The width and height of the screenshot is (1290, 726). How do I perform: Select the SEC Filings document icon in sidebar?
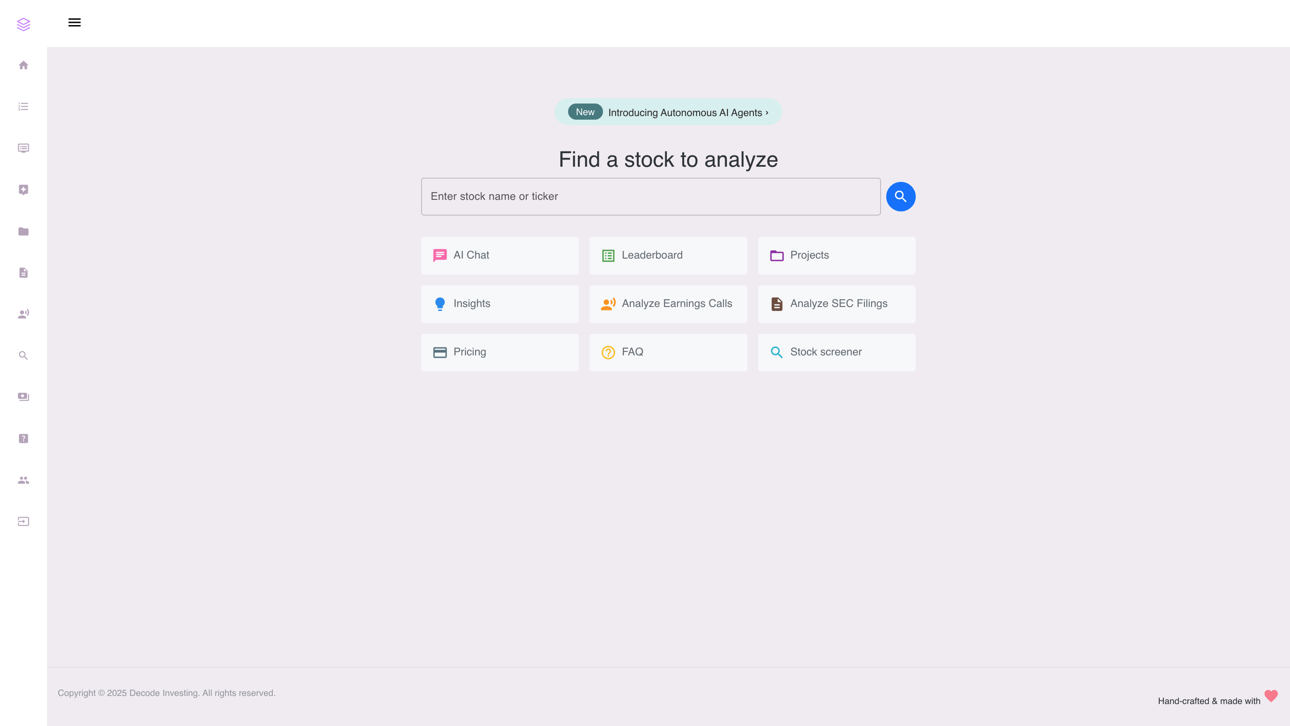(x=23, y=272)
